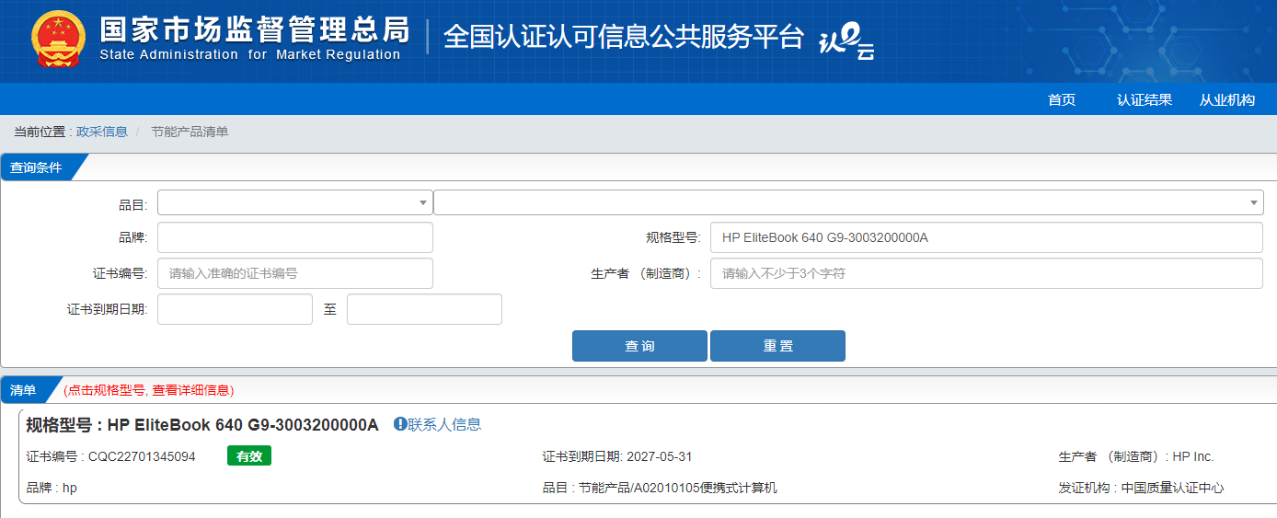Click the info icon beside 联系人信息

coord(400,424)
